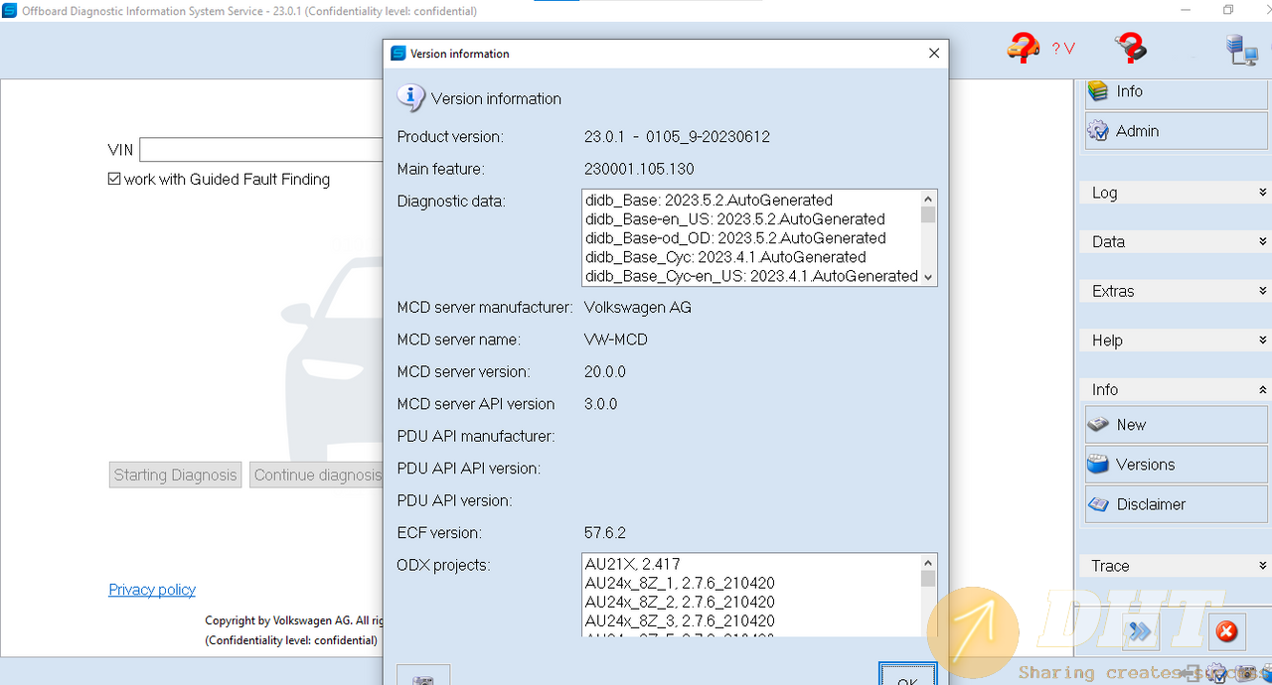The height and width of the screenshot is (685, 1272).
Task: Expand the Log section
Action: pos(1174,193)
